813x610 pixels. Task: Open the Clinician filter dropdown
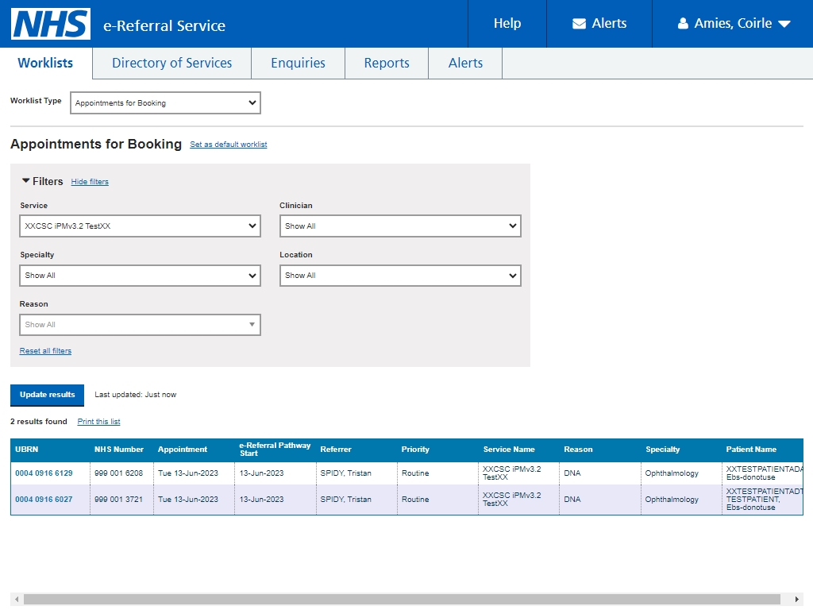click(400, 226)
